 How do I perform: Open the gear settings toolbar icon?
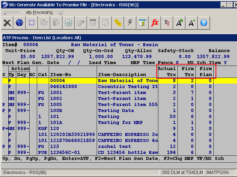click(x=69, y=23)
